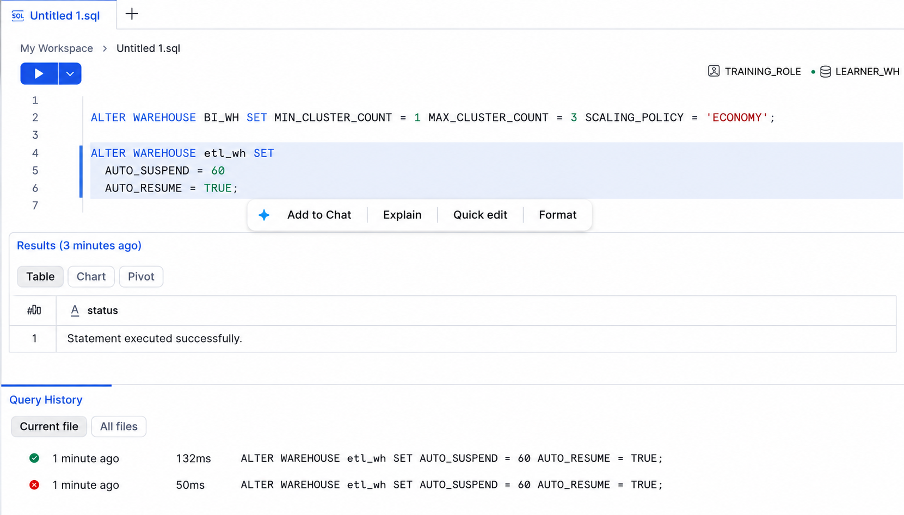
Task: Choose Format in the selection toolbar
Action: coord(557,215)
